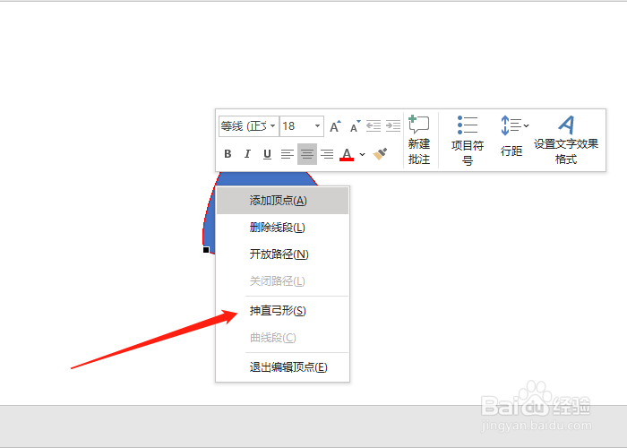Align text left
The height and width of the screenshot is (448, 627).
(x=288, y=154)
